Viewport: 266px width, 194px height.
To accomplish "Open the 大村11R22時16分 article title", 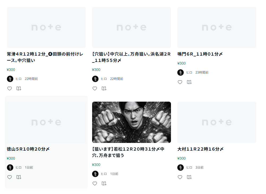I will tap(200, 149).
